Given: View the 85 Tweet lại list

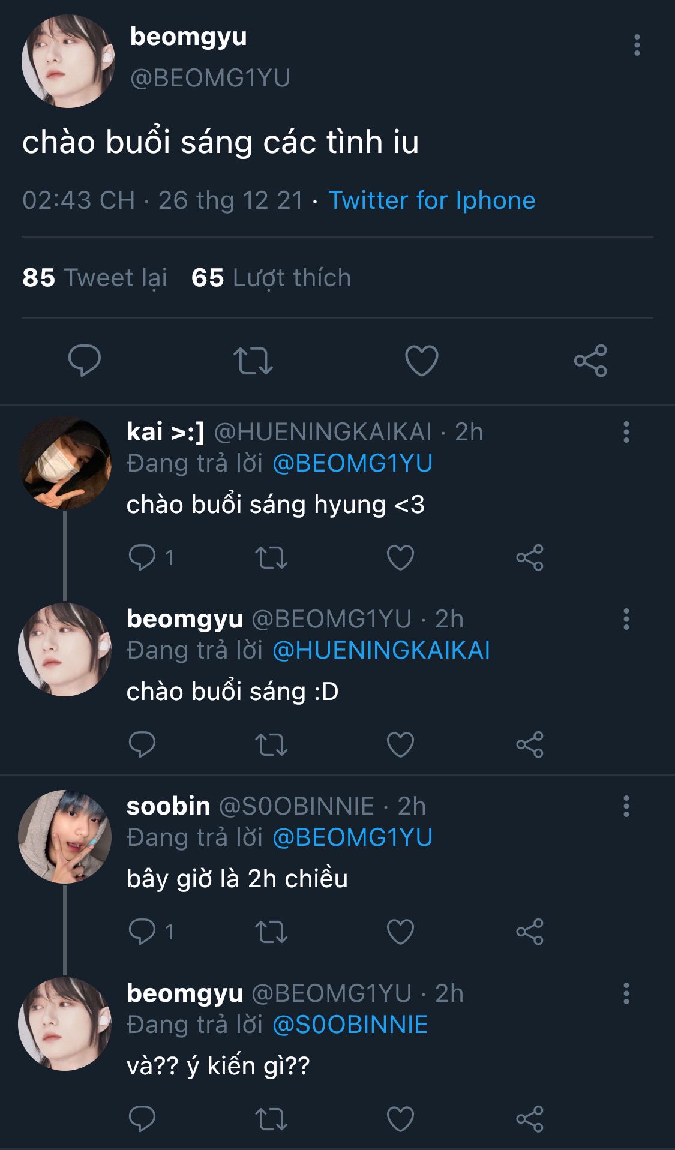Looking at the screenshot, I should pyautogui.click(x=95, y=278).
